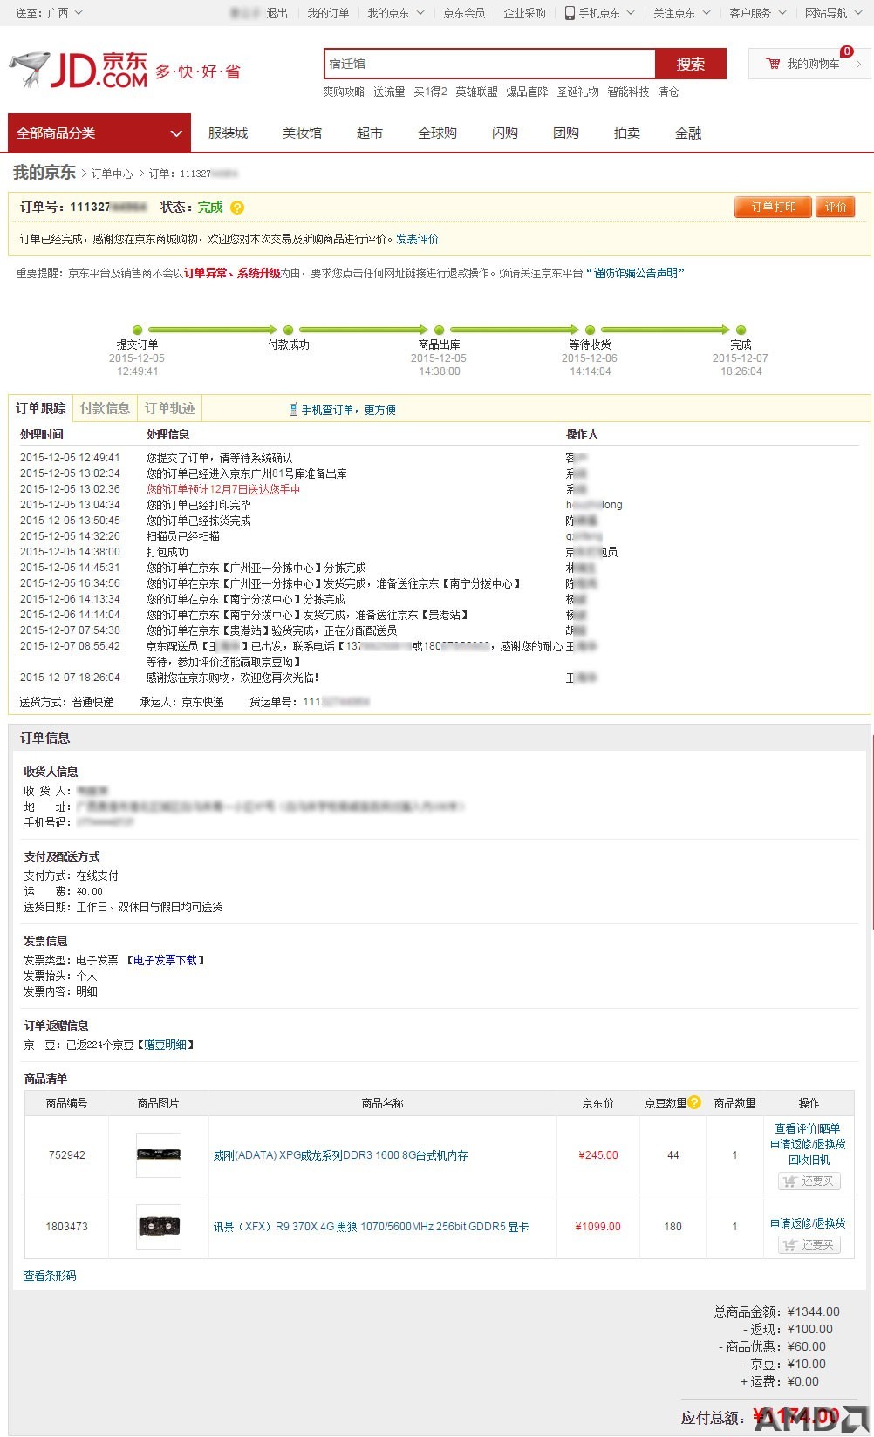Click the 退出 logout link

277,13
